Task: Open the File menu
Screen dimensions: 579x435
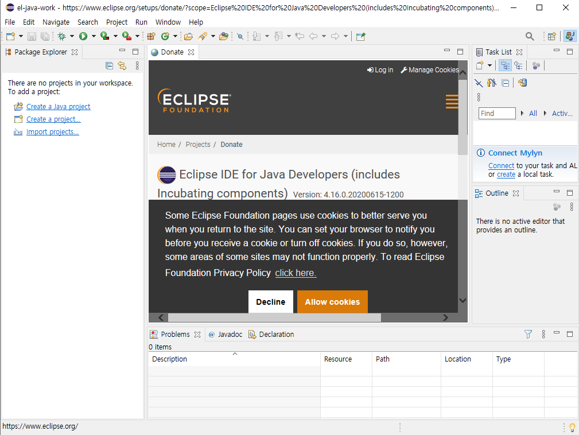Action: coord(10,22)
